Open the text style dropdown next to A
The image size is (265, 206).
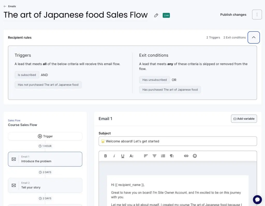coord(131,156)
